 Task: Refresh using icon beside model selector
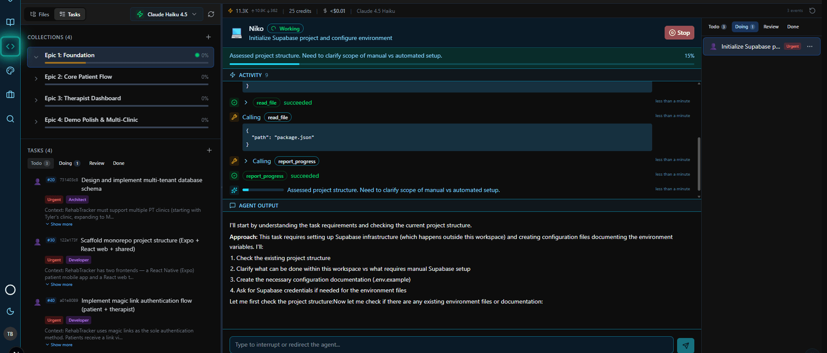(211, 14)
